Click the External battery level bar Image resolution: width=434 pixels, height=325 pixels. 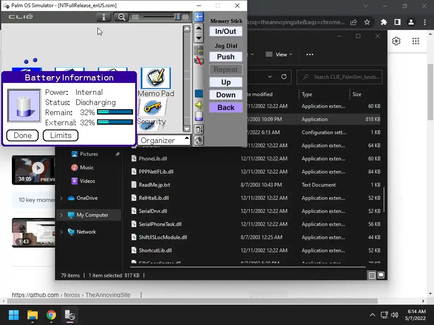[x=115, y=122]
